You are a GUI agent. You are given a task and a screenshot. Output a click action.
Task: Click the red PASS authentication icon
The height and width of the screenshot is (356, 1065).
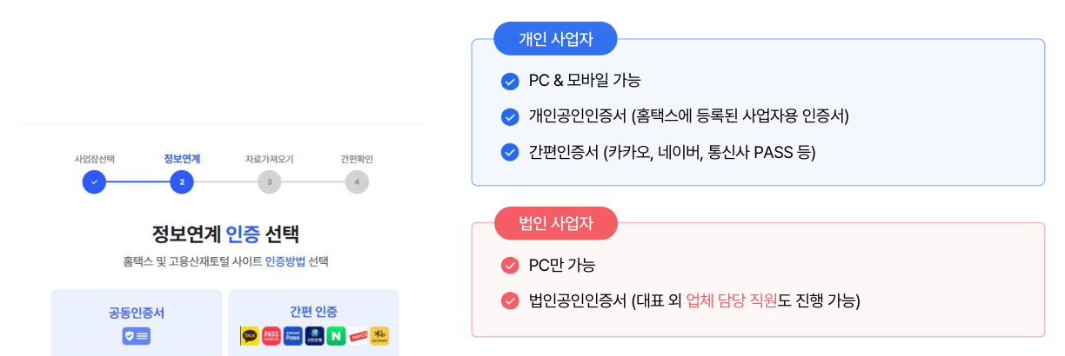pos(271,335)
